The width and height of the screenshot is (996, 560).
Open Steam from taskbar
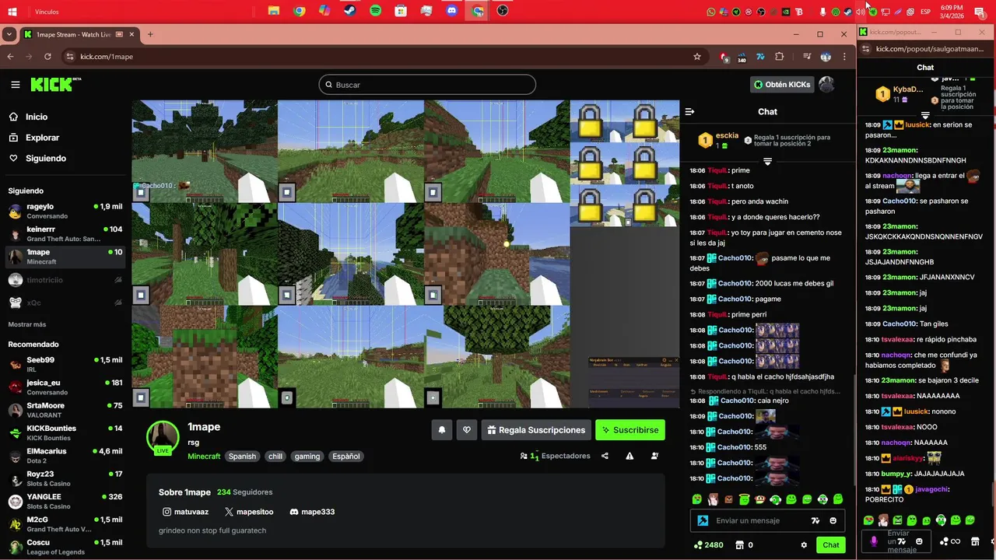click(350, 11)
